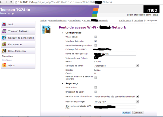Viewport: 163px width, 117px height.
Task: Select Interfaces submenu entry
Action: click(x=7, y=60)
